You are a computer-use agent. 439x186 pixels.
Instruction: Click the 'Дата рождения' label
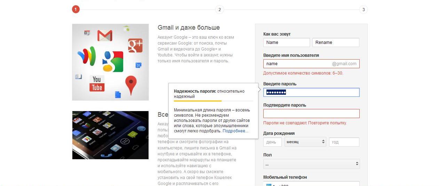coord(279,133)
